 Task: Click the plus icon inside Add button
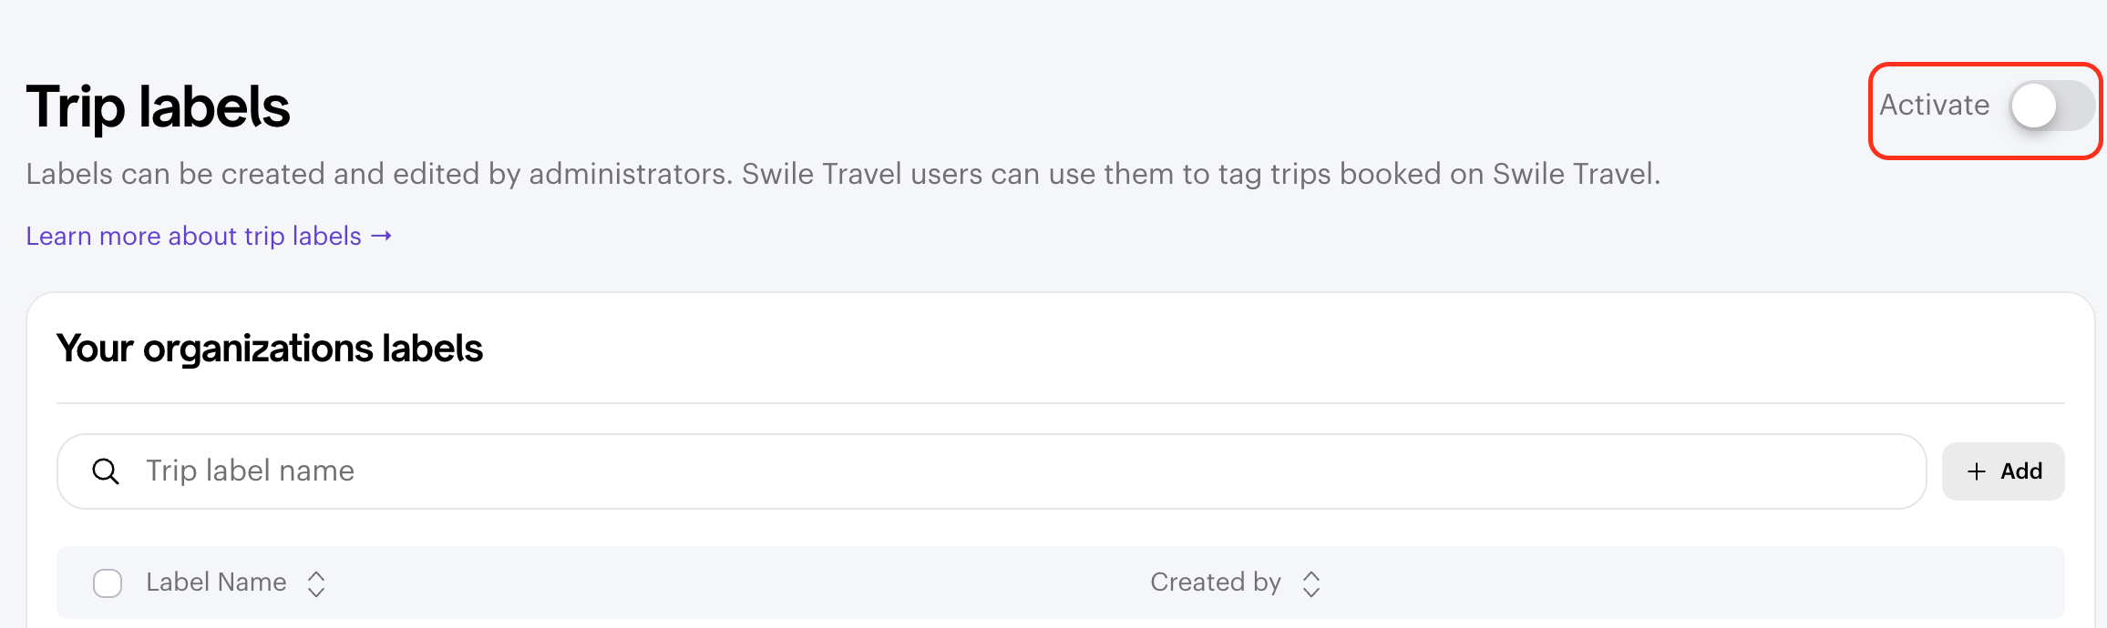pyautogui.click(x=1976, y=471)
